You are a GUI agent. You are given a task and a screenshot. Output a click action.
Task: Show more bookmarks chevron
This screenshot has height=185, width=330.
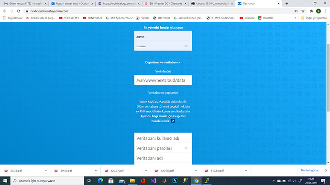pyautogui.click(x=296, y=18)
